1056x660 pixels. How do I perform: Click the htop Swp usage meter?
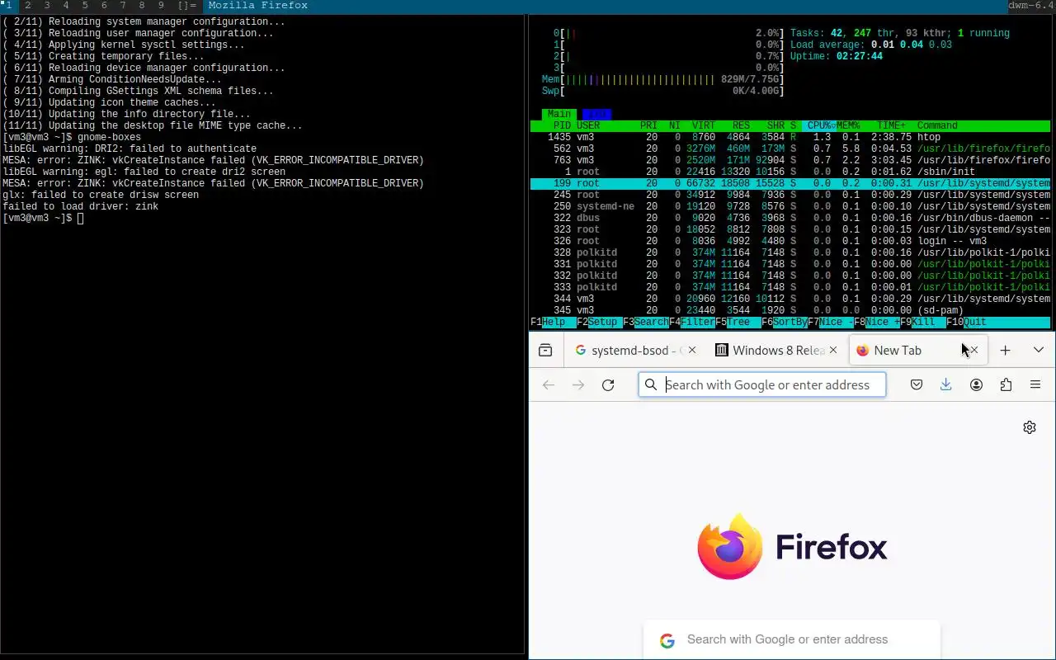point(662,91)
